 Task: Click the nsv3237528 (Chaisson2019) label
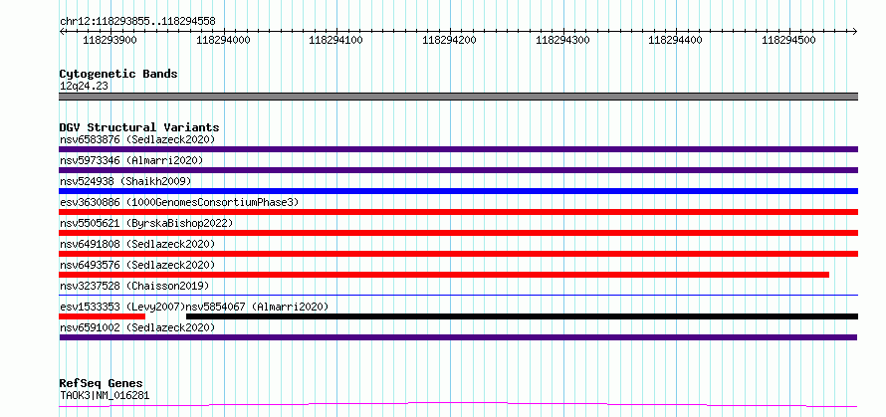(x=134, y=286)
